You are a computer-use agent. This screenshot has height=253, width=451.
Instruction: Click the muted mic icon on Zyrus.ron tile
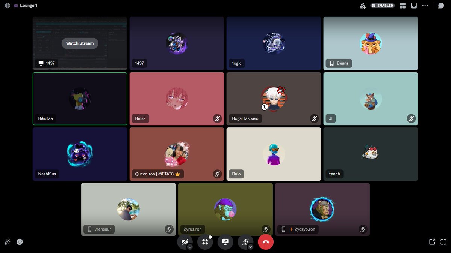click(266, 229)
